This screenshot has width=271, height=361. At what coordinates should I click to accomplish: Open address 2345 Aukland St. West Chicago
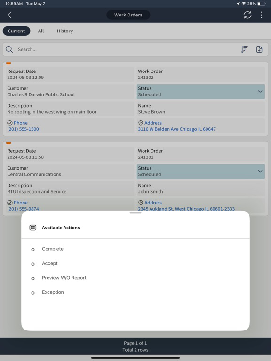coord(186,209)
